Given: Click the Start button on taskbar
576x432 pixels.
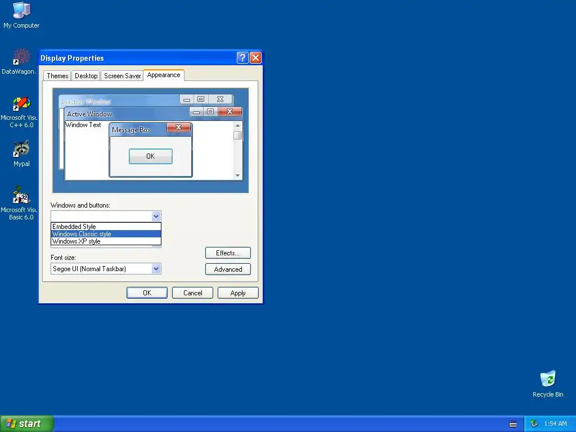Looking at the screenshot, I should pos(26,424).
